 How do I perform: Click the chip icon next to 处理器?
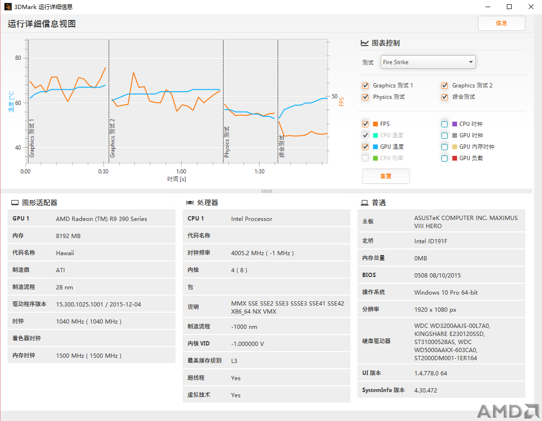tap(190, 203)
